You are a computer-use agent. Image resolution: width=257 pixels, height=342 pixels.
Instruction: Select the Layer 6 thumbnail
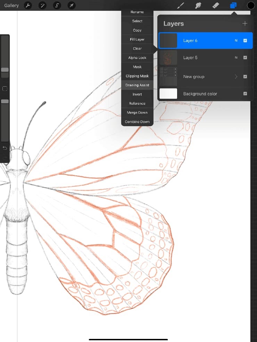tap(168, 41)
